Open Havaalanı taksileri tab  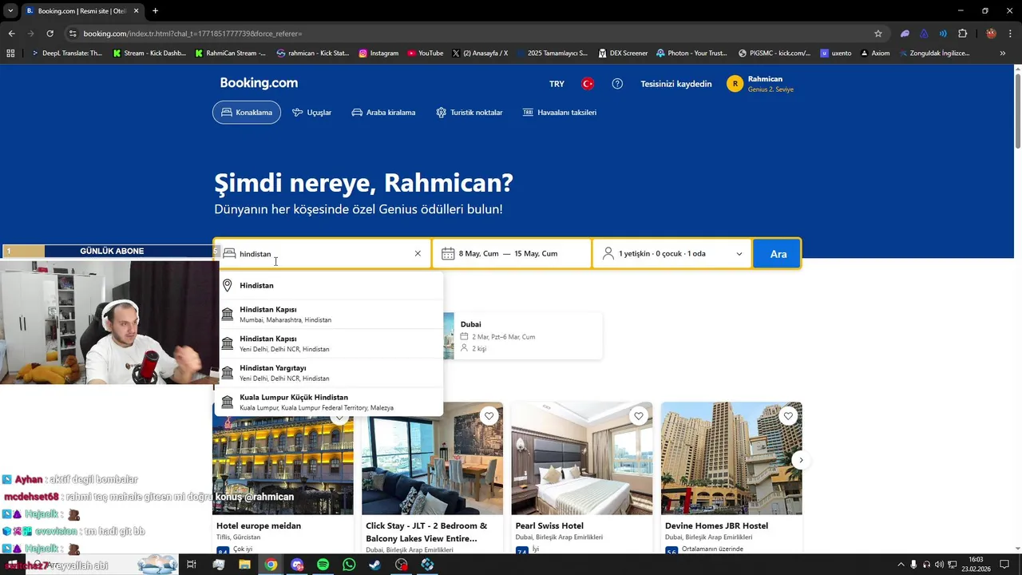pyautogui.click(x=560, y=113)
